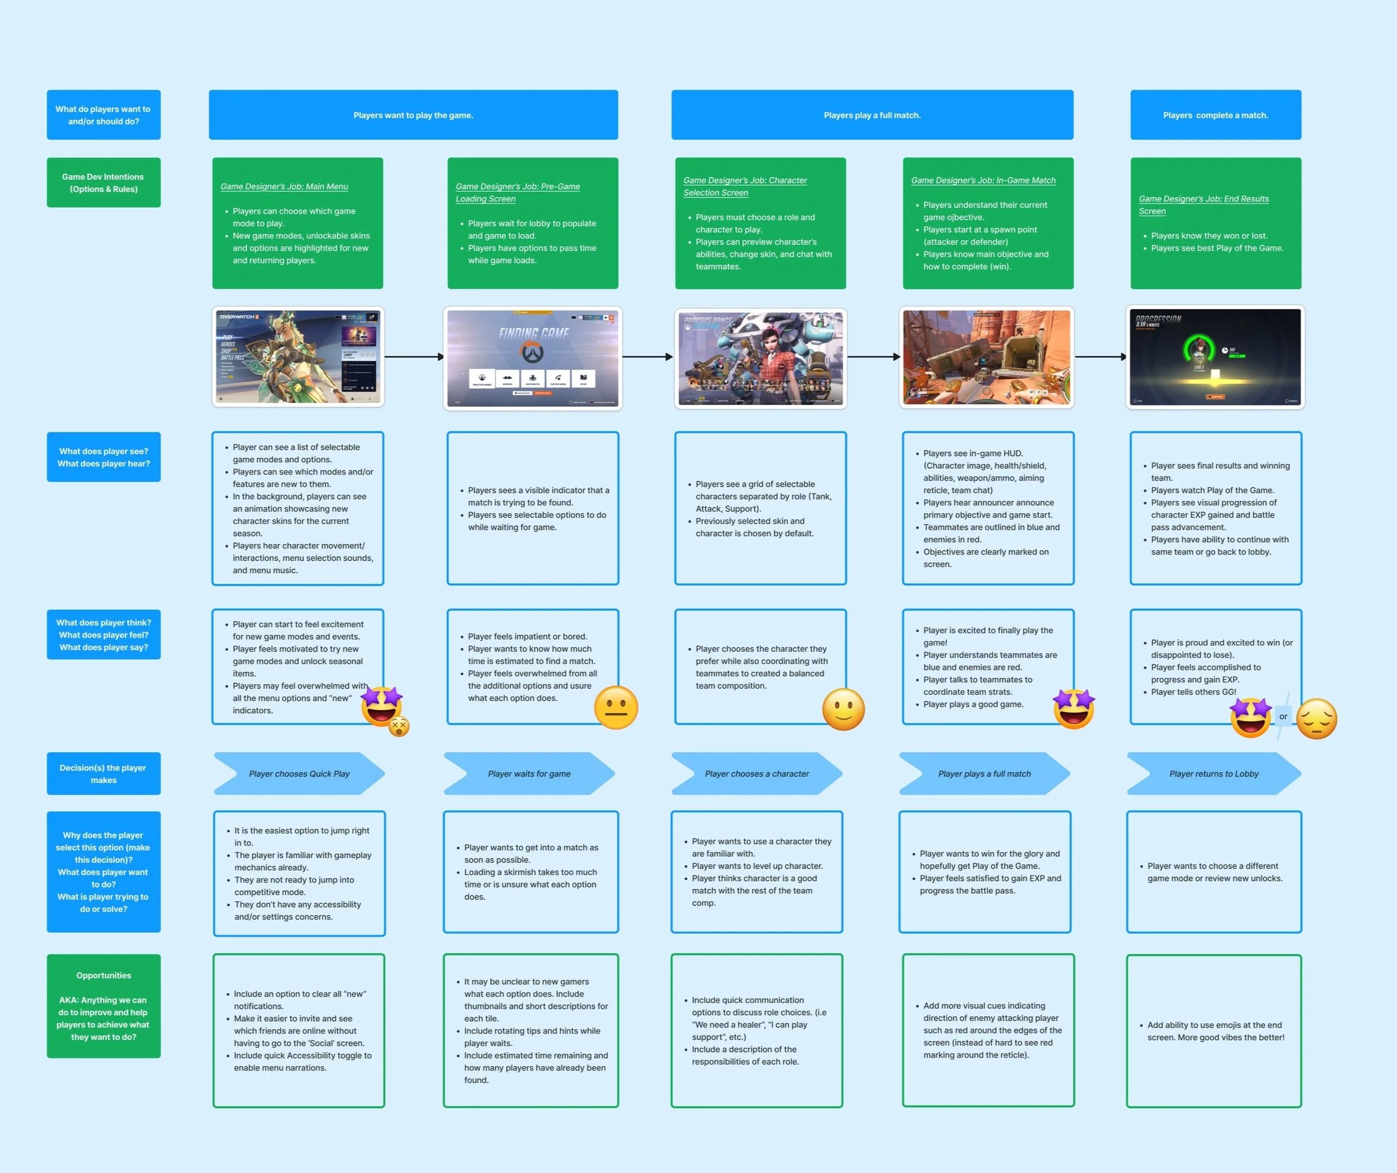Click the small dizzy face emoji
Screen dimensions: 1397x1173
coord(399,726)
